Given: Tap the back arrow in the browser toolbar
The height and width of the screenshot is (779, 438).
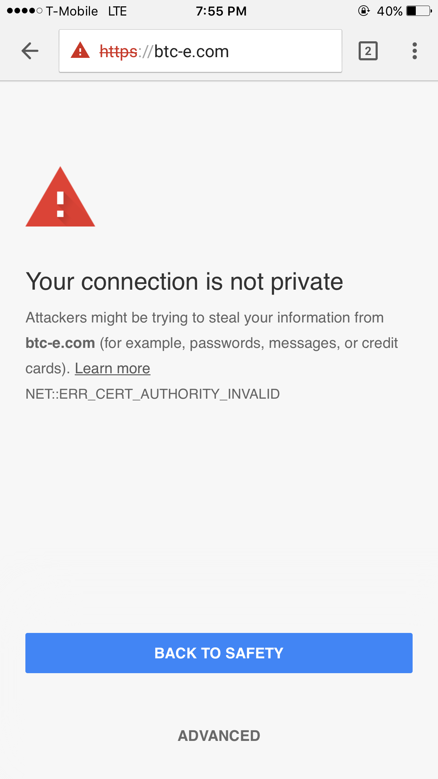Looking at the screenshot, I should click(x=30, y=51).
